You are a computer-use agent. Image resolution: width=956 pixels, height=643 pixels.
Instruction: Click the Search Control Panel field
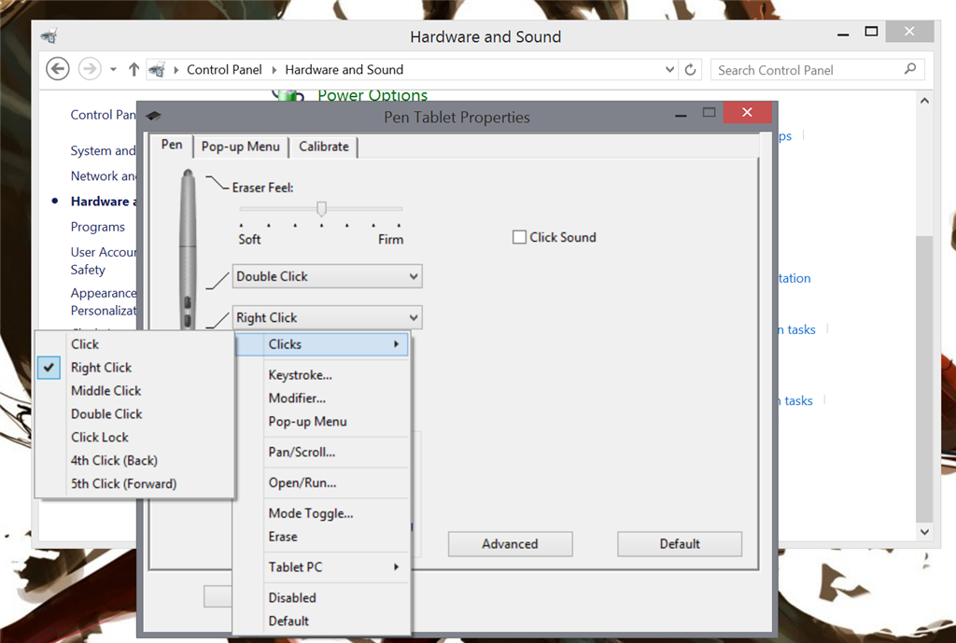click(818, 69)
